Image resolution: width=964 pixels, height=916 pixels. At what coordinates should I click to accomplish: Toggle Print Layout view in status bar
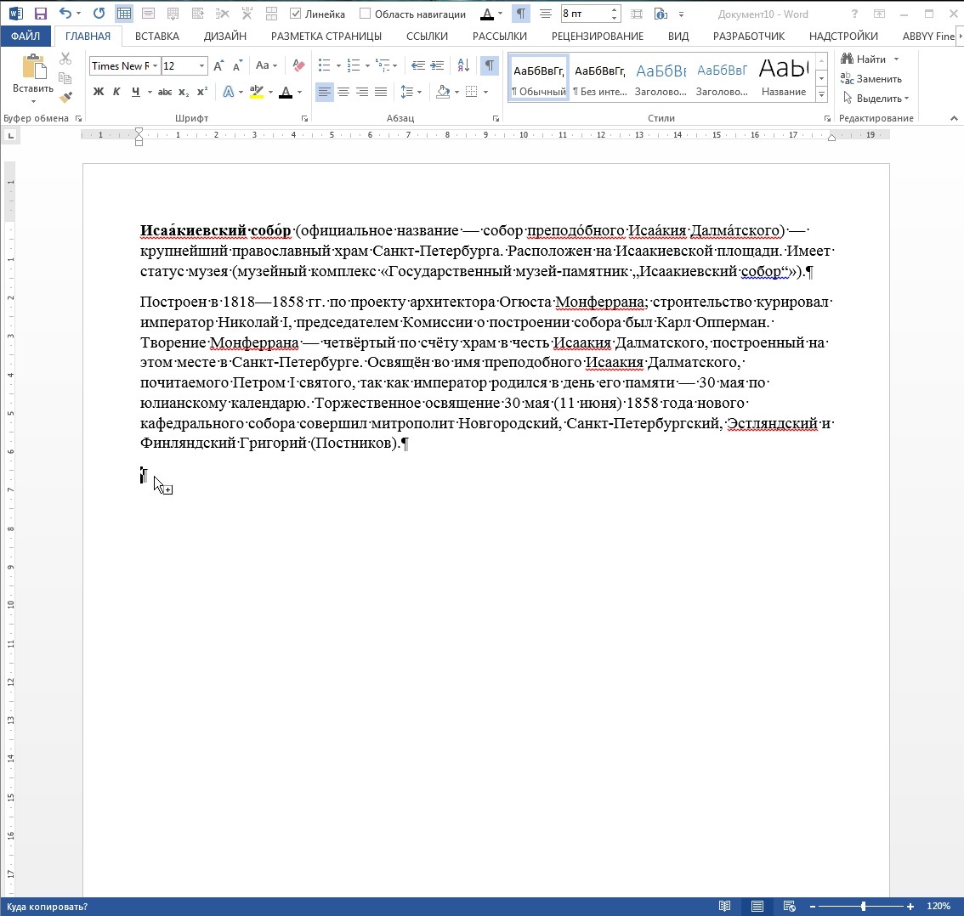tap(757, 906)
